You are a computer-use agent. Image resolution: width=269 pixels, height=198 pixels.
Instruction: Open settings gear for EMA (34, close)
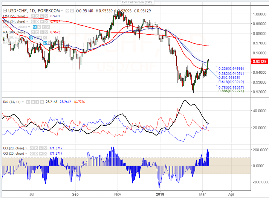tap(37, 21)
